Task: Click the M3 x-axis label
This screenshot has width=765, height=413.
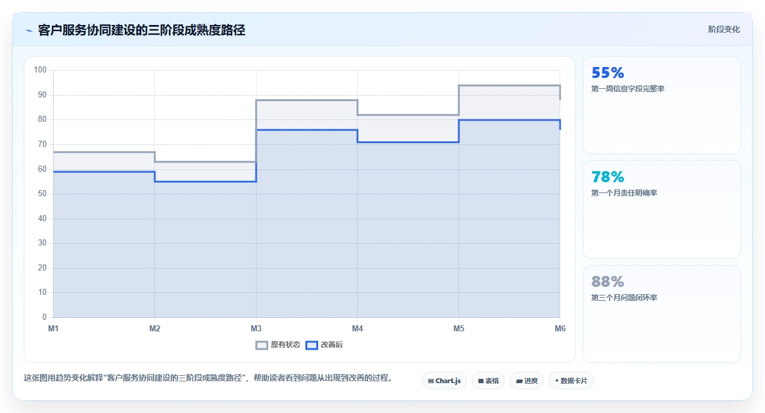Action: [x=256, y=329]
